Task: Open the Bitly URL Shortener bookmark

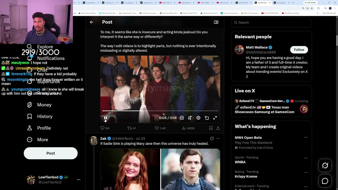Action: coord(250,13)
